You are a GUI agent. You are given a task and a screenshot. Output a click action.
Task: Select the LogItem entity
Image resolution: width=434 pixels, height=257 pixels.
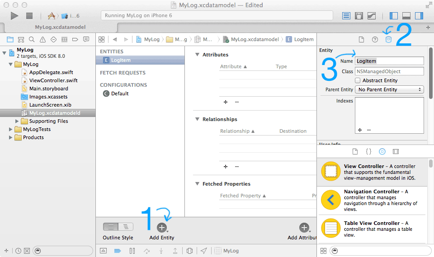click(140, 60)
